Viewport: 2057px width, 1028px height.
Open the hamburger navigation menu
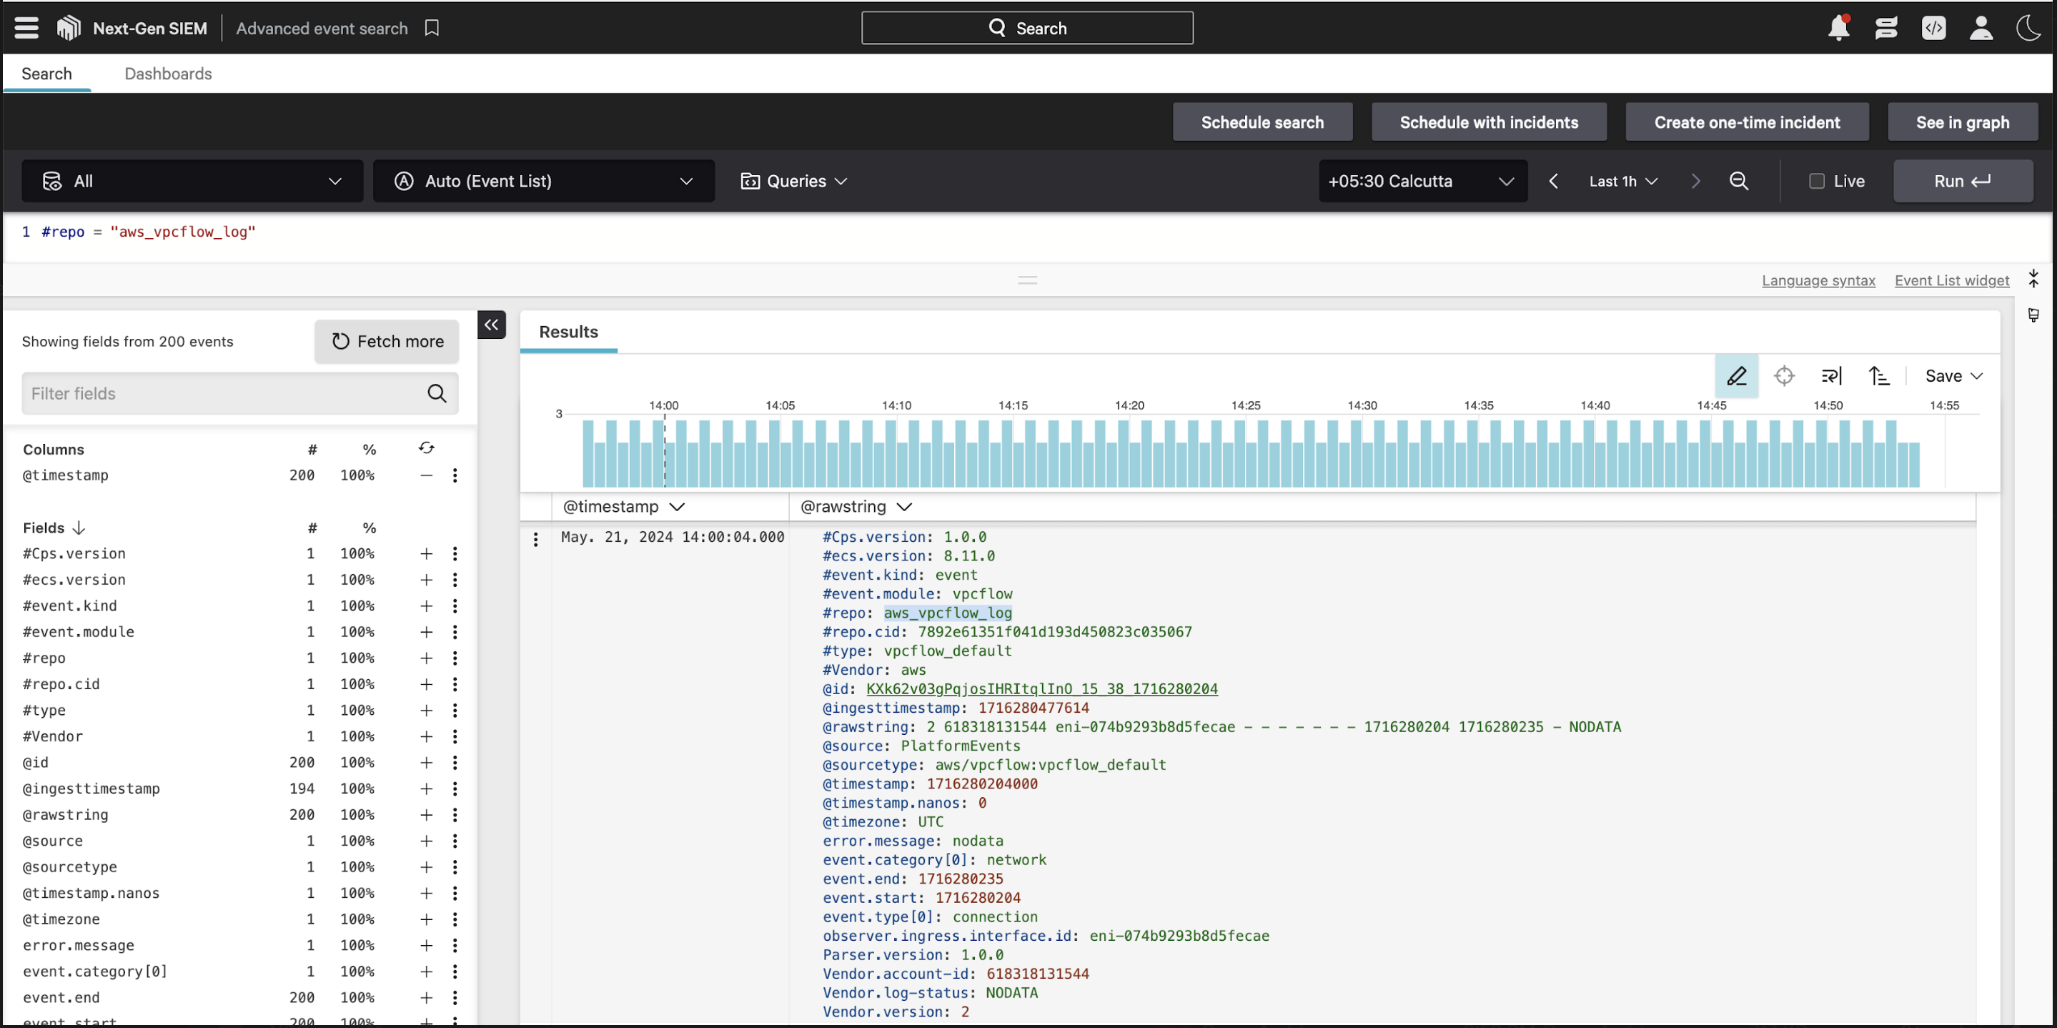point(26,28)
